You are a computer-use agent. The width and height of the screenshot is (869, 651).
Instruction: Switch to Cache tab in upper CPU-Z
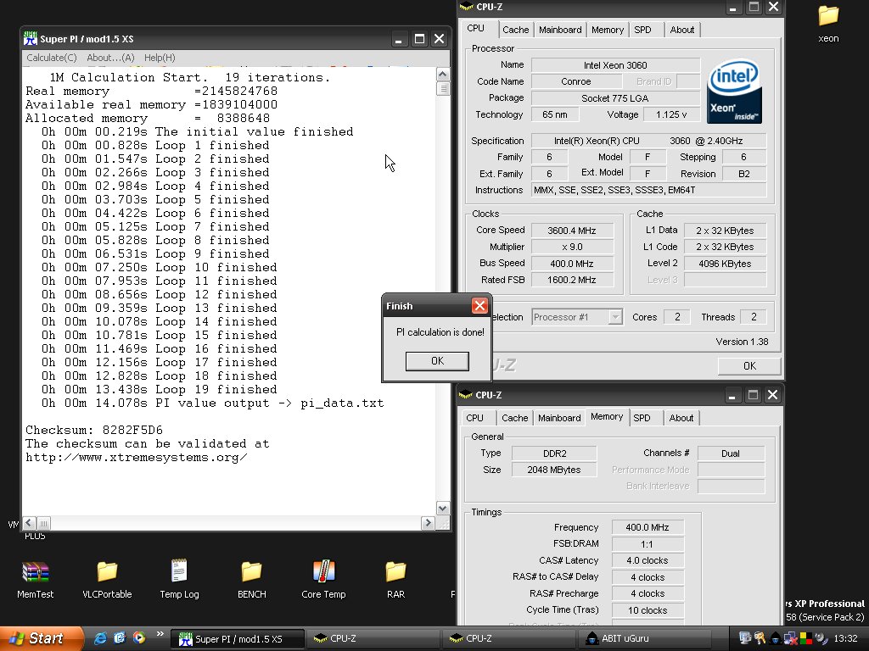coord(515,30)
